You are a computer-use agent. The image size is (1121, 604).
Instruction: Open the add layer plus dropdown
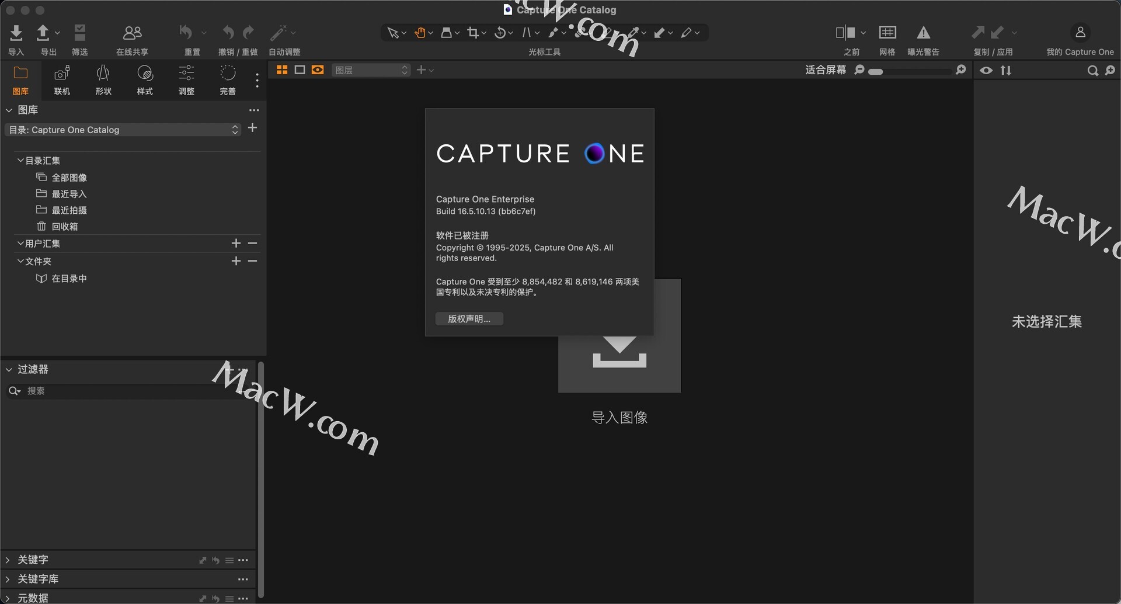pyautogui.click(x=424, y=70)
